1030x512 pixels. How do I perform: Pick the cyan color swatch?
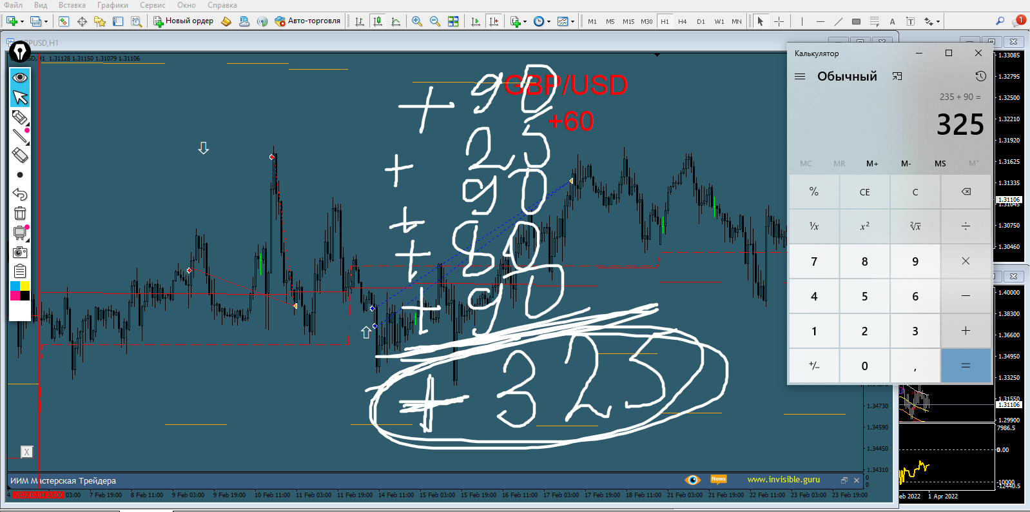[15, 286]
